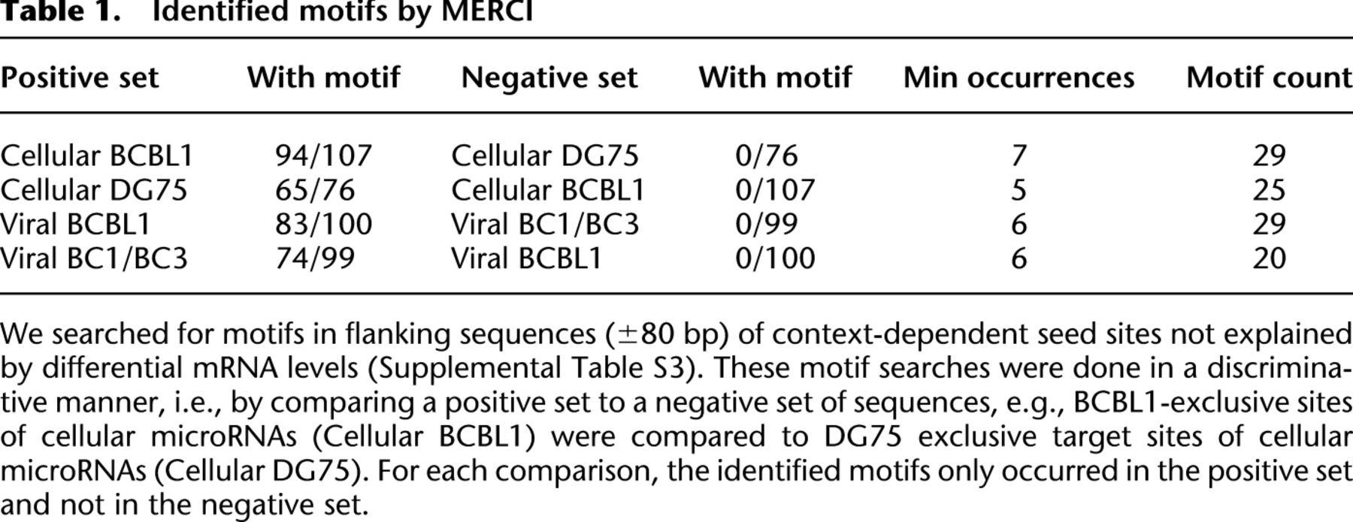Viewport: 1353px width, 522px height.
Task: Select the 0/100 value
Action: coord(775,258)
